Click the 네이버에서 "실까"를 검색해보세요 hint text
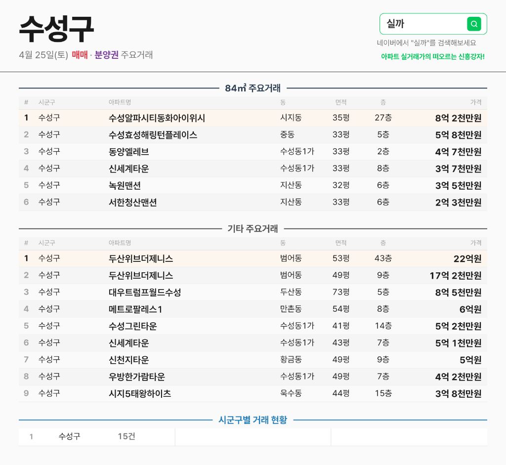This screenshot has width=506, height=465. pos(426,43)
